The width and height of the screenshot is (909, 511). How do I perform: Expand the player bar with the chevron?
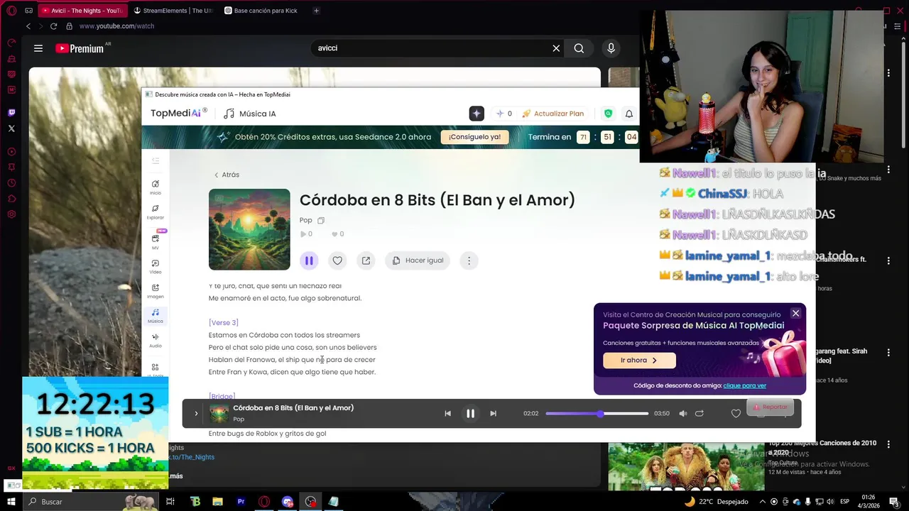[x=196, y=413]
